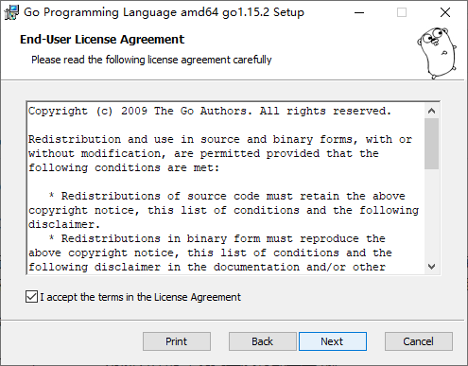
Task: Click the installer icon in title bar
Action: pyautogui.click(x=11, y=12)
